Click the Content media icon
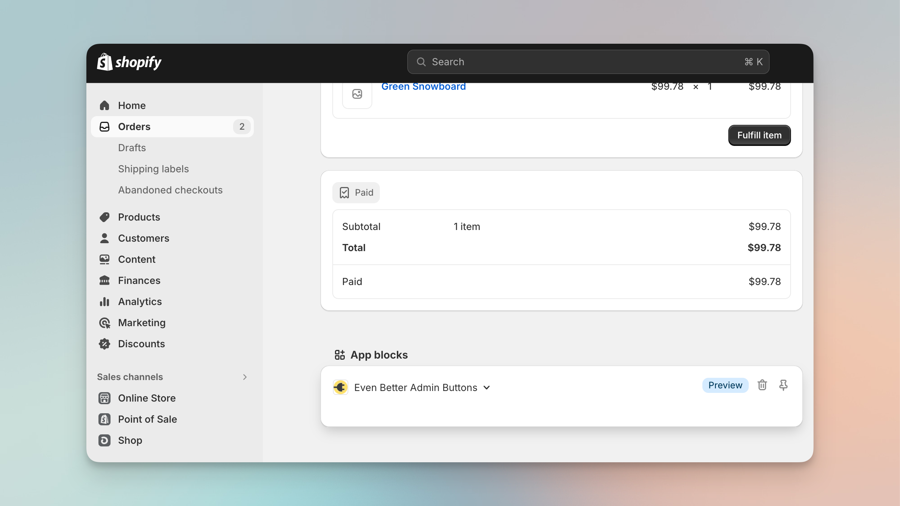The image size is (900, 506). [x=104, y=259]
